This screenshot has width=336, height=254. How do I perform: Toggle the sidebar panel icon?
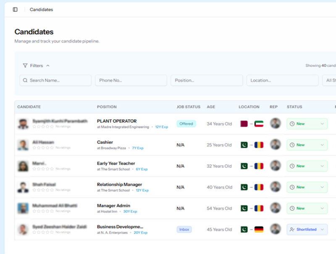[x=15, y=9]
